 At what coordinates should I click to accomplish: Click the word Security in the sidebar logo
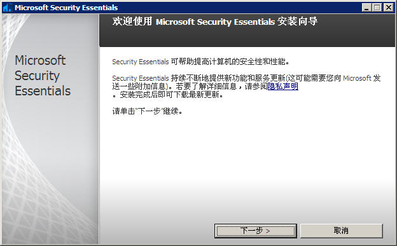pos(37,76)
